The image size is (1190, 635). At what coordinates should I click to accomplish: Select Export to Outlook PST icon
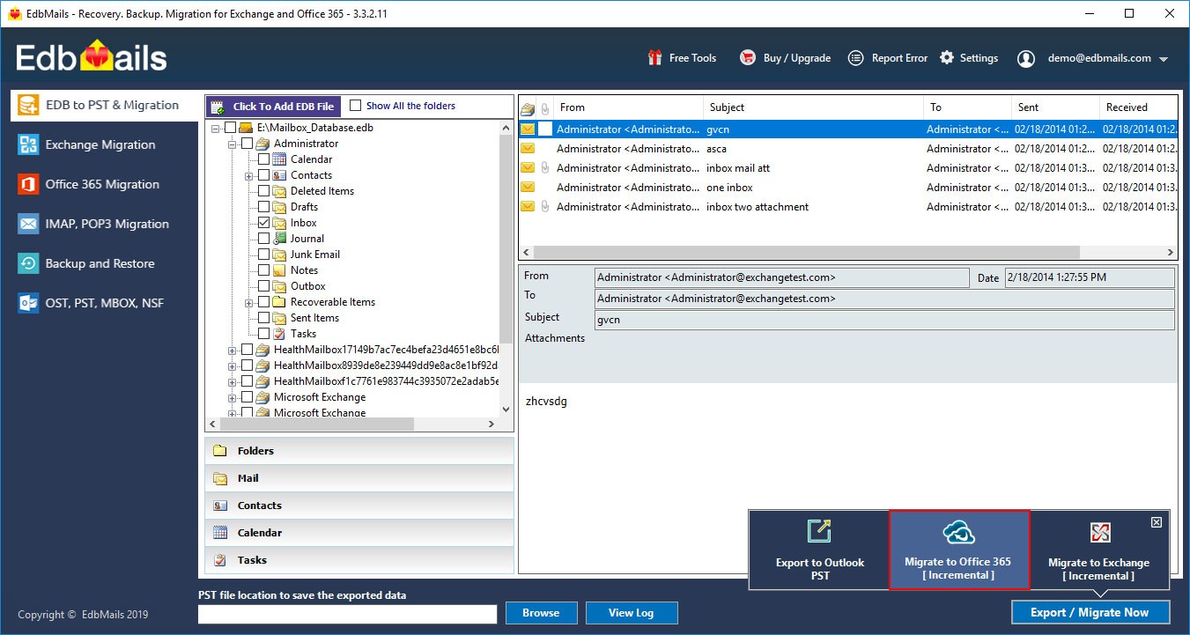coord(819,532)
